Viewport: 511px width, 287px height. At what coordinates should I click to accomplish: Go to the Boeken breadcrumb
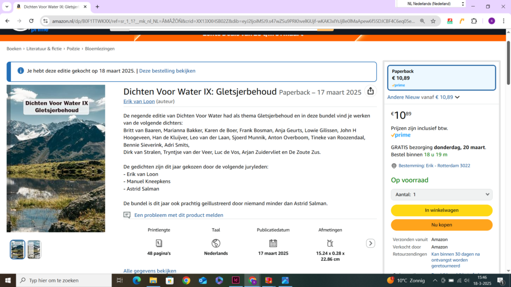click(13, 49)
